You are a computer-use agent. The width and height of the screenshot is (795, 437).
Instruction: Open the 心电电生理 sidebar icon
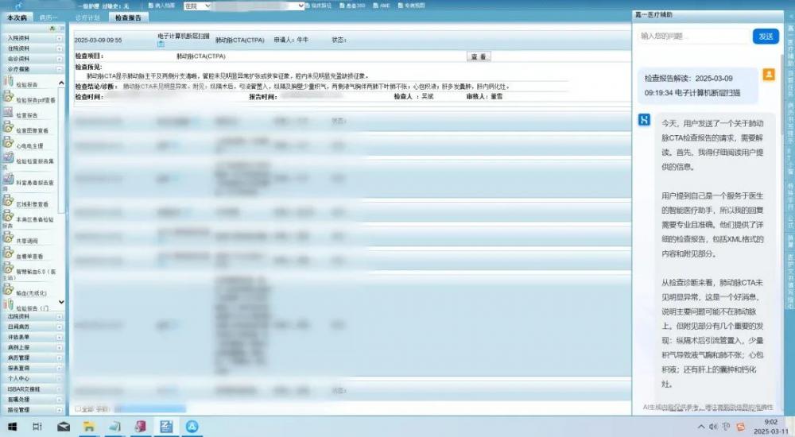pos(9,142)
